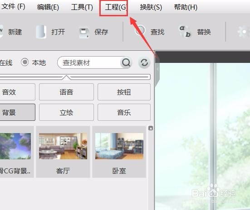Image resolution: width=250 pixels, height=210 pixels.
Task: Click the 新建 toolbar button
Action: [x=11, y=32]
